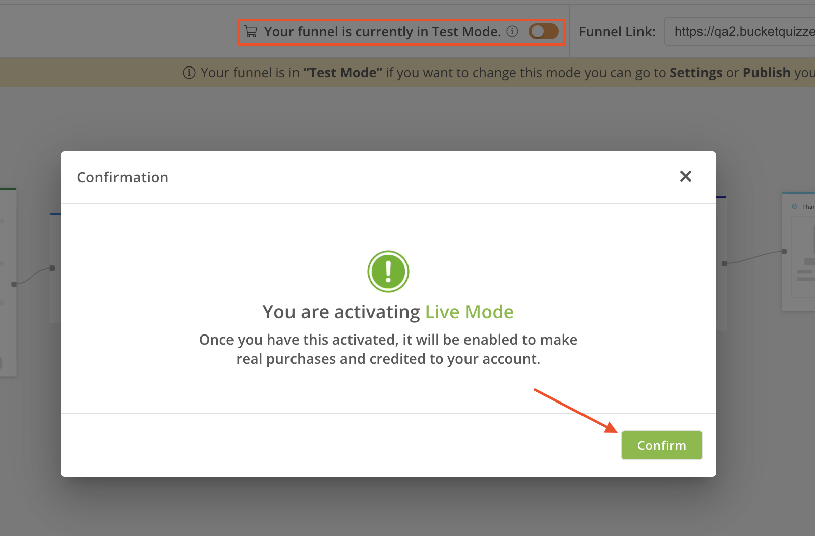Click the banner's info circle icon
The image size is (815, 536).
(x=189, y=73)
